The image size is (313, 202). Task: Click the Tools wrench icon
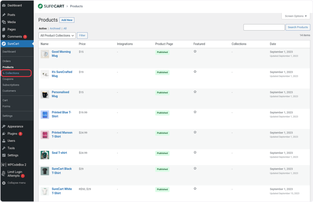[4, 148]
